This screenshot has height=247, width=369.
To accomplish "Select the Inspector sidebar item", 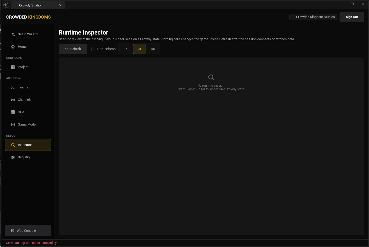I will coord(28,145).
